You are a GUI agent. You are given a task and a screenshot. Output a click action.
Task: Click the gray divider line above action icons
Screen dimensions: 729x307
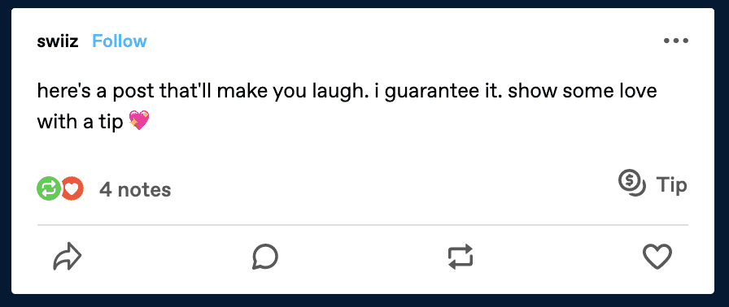[363, 225]
